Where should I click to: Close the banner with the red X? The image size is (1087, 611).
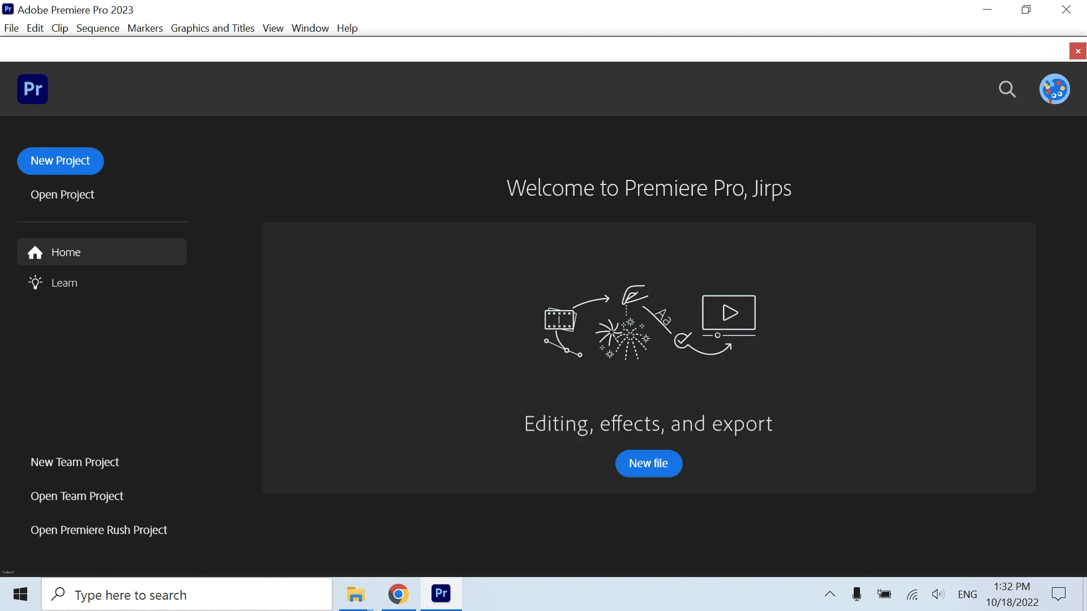coord(1078,51)
